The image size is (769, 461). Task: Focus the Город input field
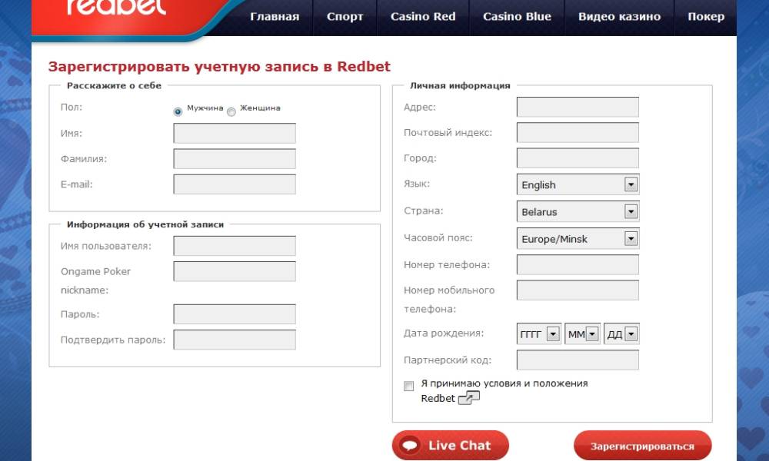coord(578,158)
